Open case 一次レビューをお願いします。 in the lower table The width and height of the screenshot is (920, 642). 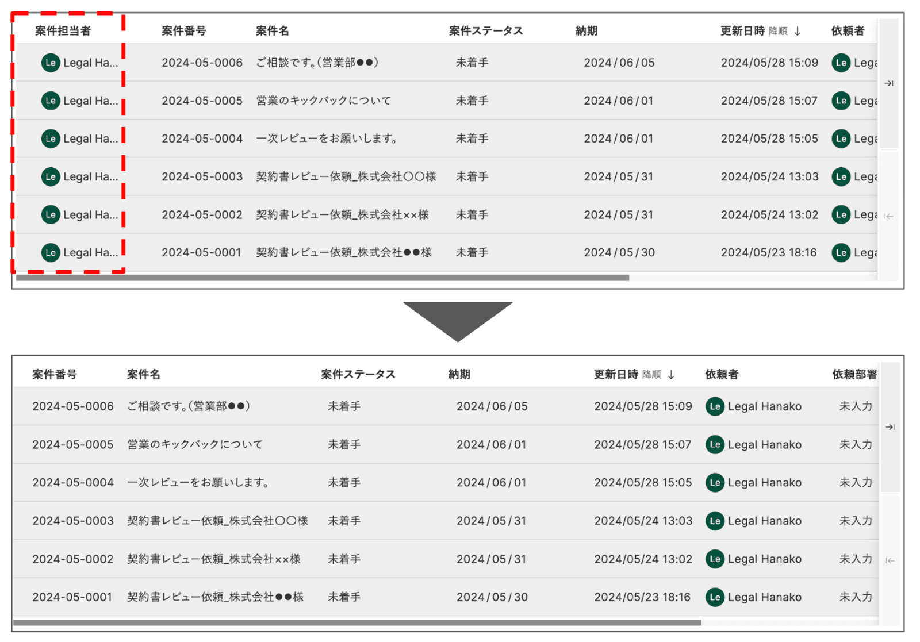(x=198, y=483)
